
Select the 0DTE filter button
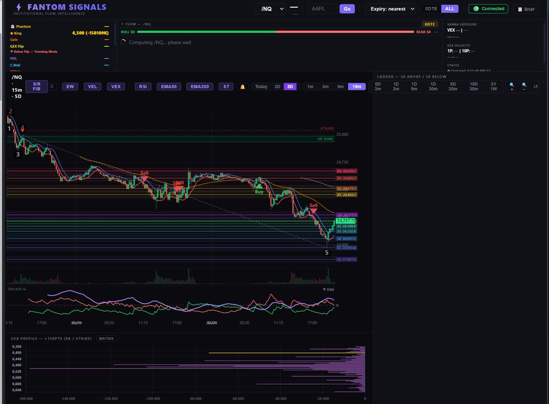(431, 9)
